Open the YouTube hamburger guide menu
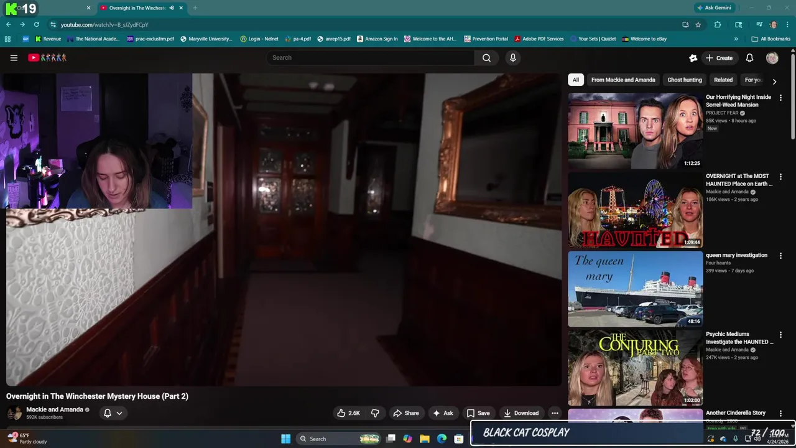 coord(14,58)
